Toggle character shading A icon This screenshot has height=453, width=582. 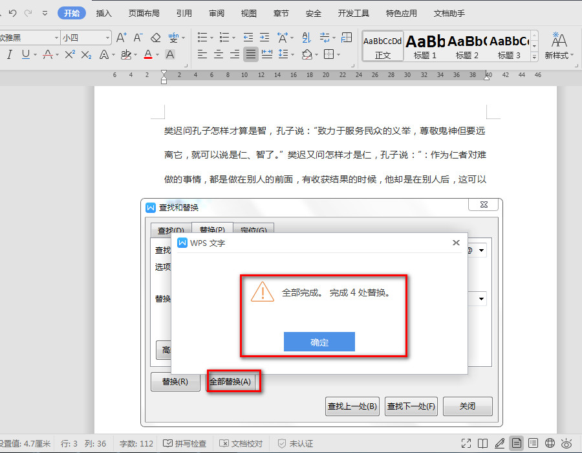click(170, 55)
